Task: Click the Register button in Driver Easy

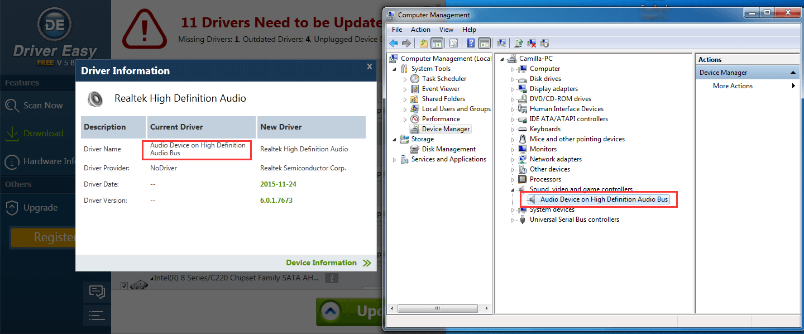Action: (44, 237)
